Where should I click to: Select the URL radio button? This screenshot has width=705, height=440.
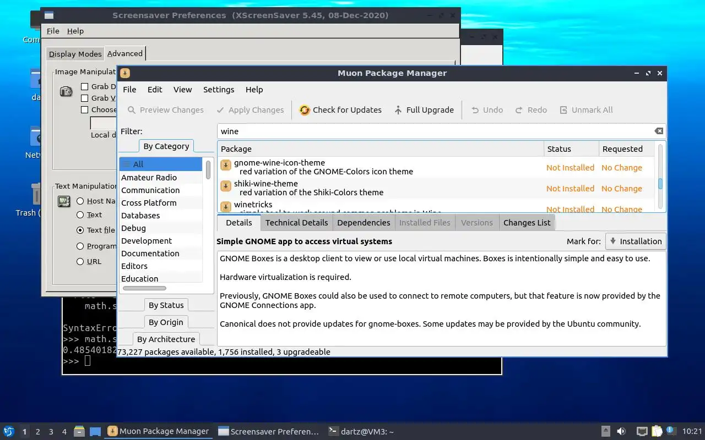(x=80, y=261)
